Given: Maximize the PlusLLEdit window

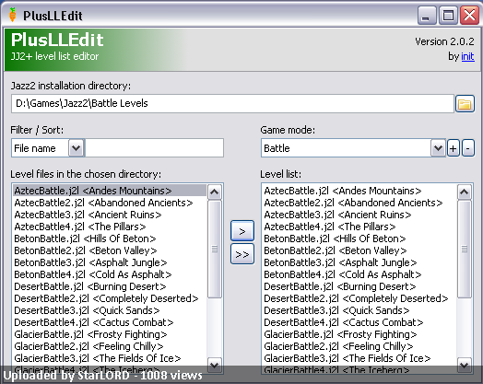Looking at the screenshot, I should click(448, 15).
